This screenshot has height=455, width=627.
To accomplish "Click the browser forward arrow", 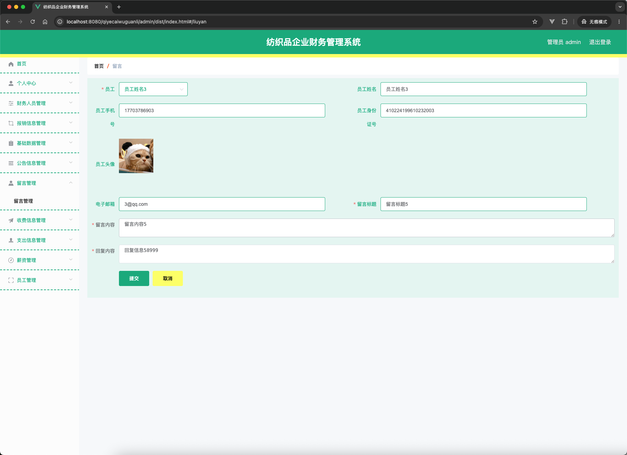I will pos(20,22).
